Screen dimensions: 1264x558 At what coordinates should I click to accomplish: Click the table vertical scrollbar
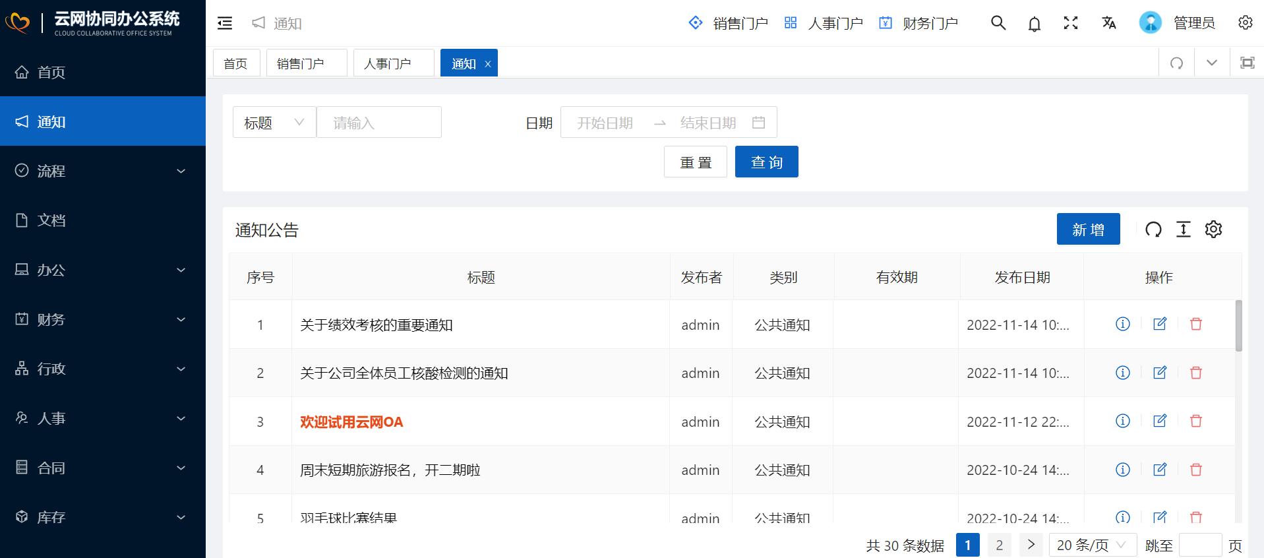point(1238,326)
